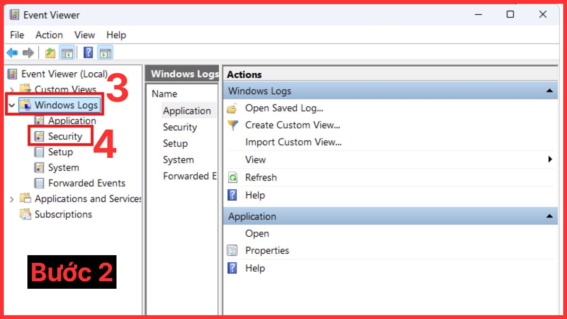Click the System log icon in tree
Image resolution: width=567 pixels, height=319 pixels.
[39, 167]
